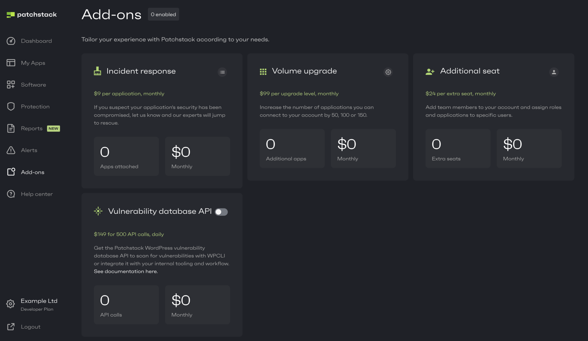
Task: Click the Incident response card title
Action: click(x=141, y=71)
